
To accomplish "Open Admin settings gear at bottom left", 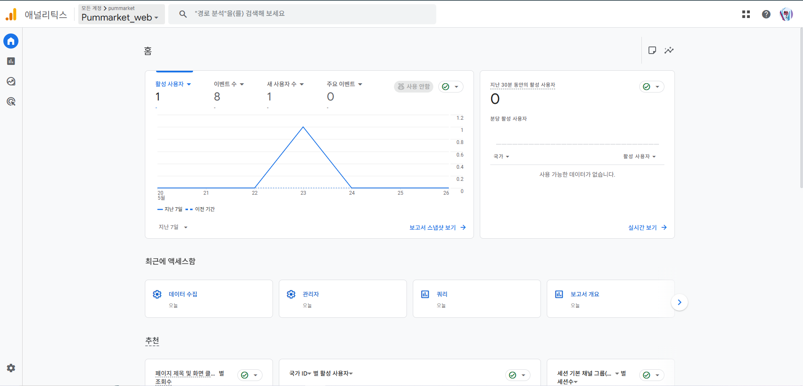I will pyautogui.click(x=11, y=368).
